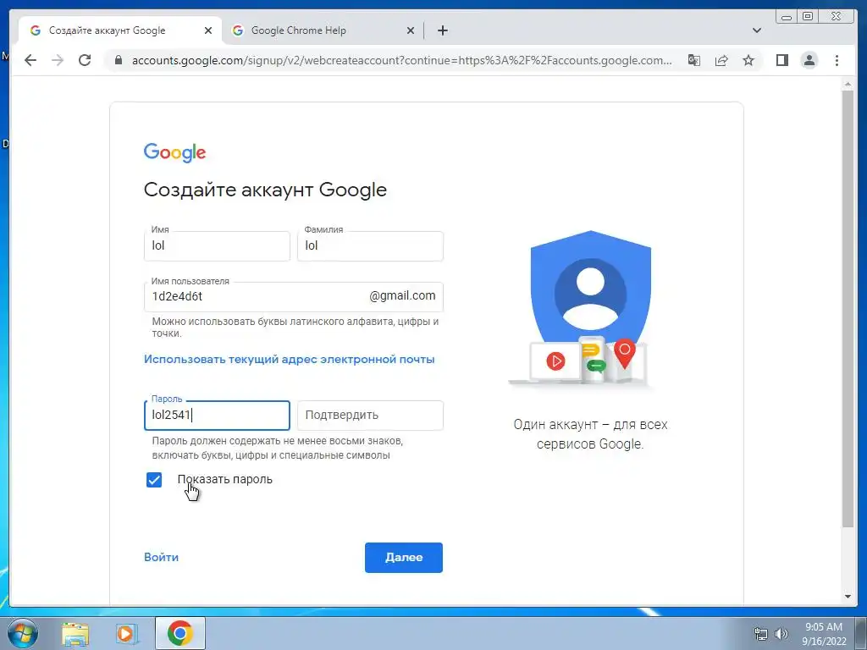Open a new tab with plus
Screen dimensions: 867x650
pos(442,30)
